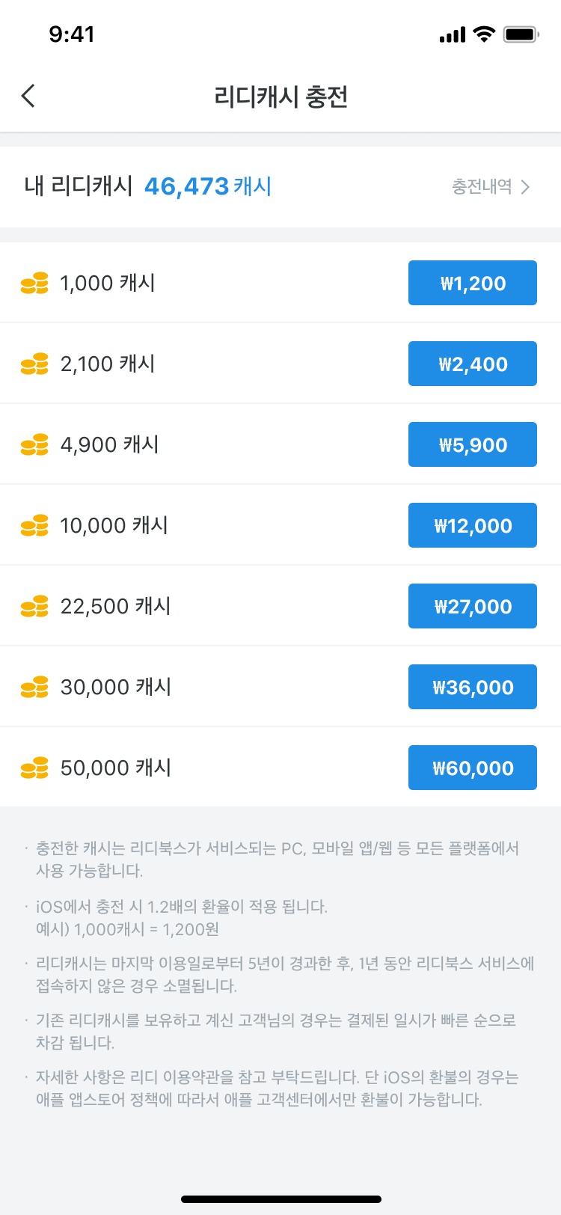Click coin icon beside 4,900 캐시
Viewport: 561px width, 1215px height.
pyautogui.click(x=34, y=445)
